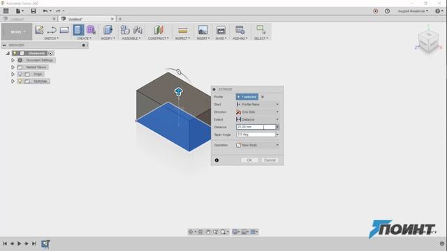Click the Joint assemble icon

(138, 30)
